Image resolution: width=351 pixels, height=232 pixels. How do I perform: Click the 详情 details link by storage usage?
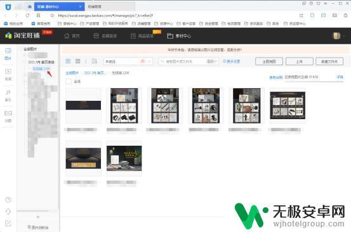click(340, 77)
